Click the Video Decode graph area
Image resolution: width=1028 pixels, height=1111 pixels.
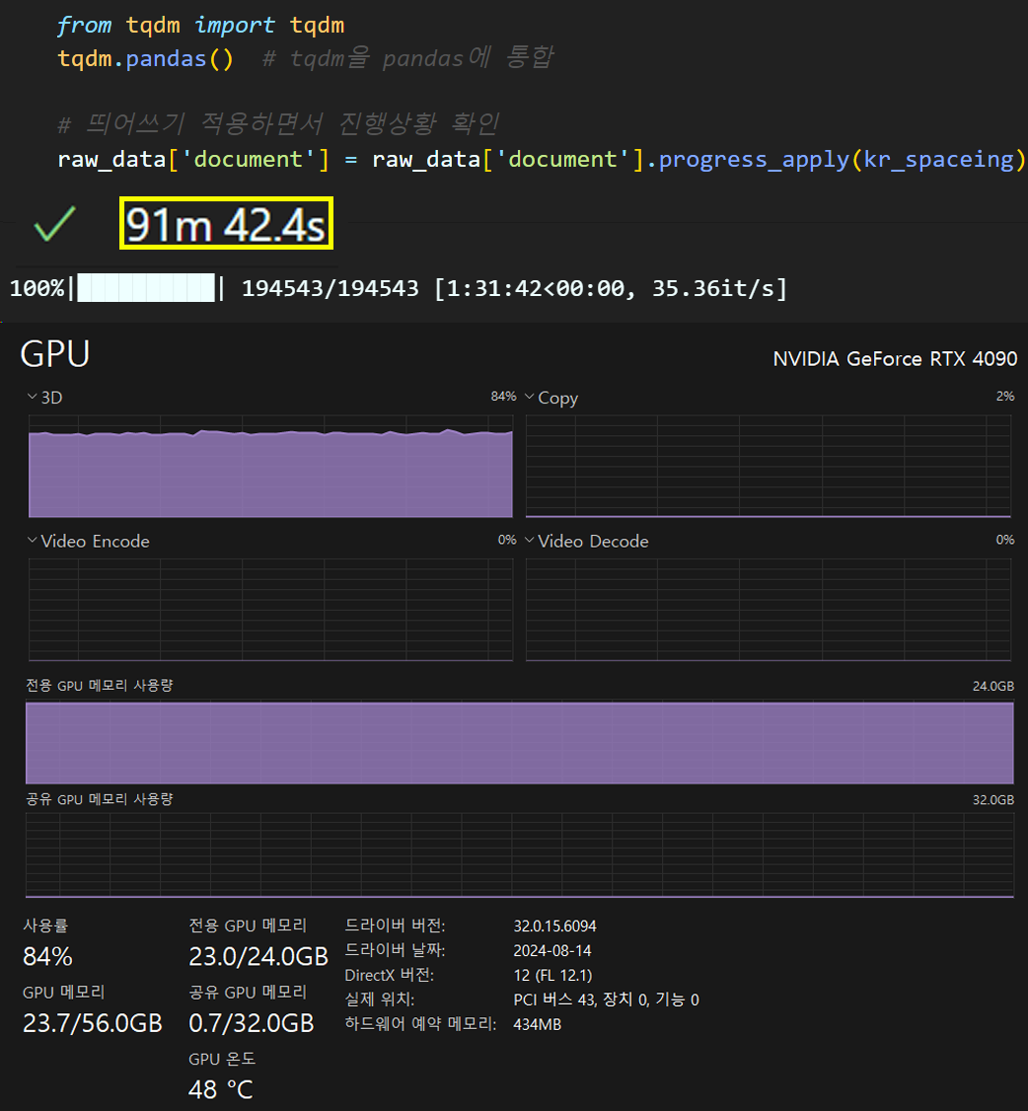pyautogui.click(x=769, y=610)
